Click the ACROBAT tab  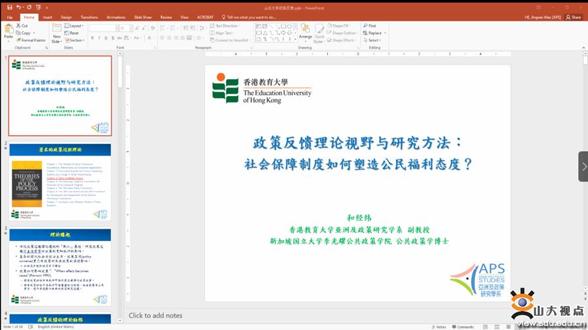pyautogui.click(x=205, y=17)
